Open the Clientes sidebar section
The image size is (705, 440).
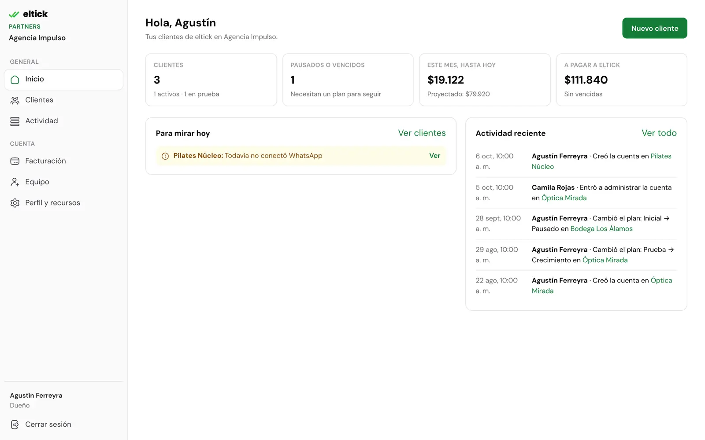[x=63, y=100]
